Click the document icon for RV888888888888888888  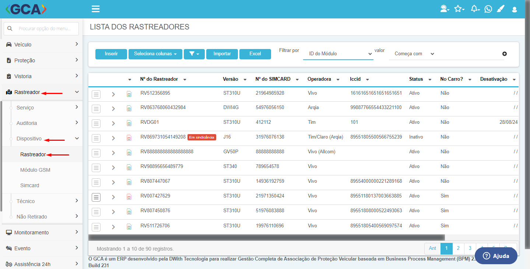click(x=129, y=153)
